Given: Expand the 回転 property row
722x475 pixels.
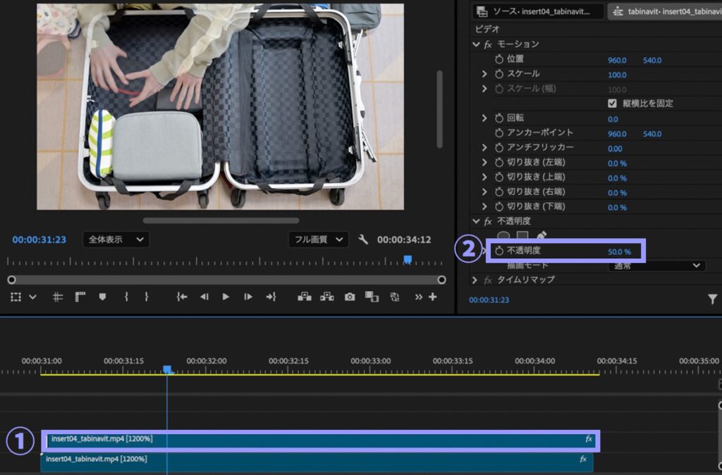Looking at the screenshot, I should (484, 118).
